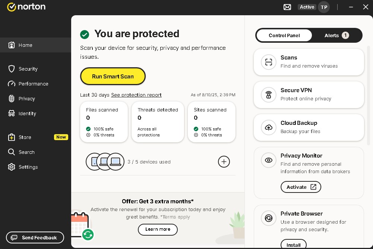Click the Cloud Backup upload icon
This screenshot has height=249, width=373.
pos(268,127)
